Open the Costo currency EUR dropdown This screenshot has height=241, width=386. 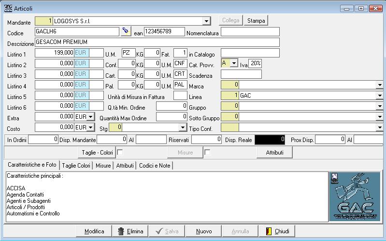point(91,128)
